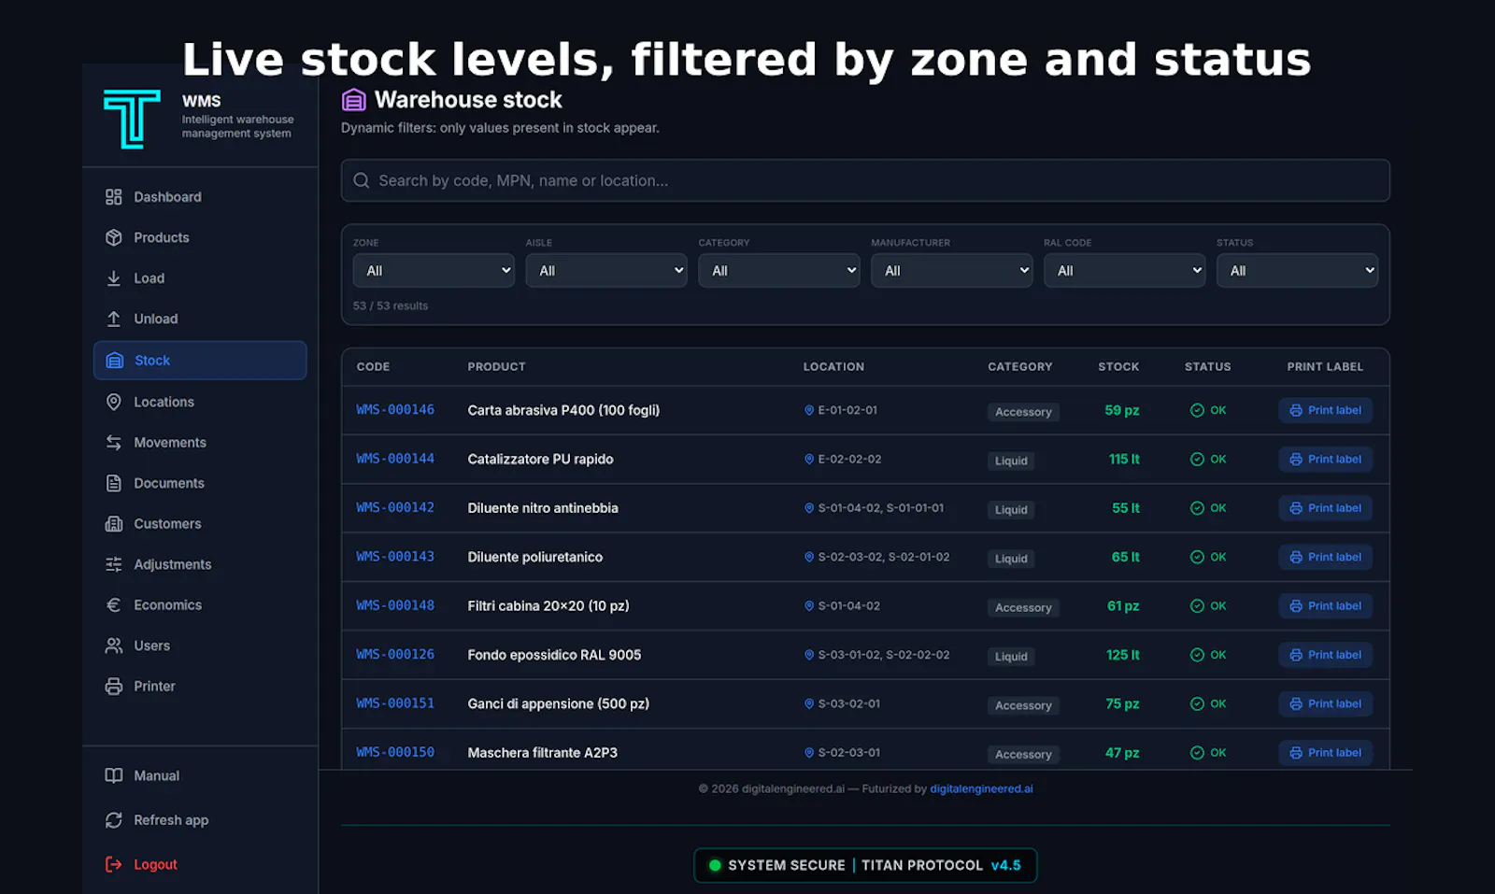Viewport: 1495px width, 894px height.
Task: Open product code WMS-000142
Action: [395, 508]
